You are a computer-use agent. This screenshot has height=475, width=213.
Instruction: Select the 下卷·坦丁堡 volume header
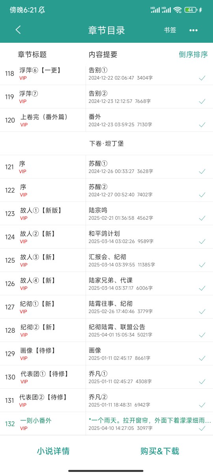[106, 143]
